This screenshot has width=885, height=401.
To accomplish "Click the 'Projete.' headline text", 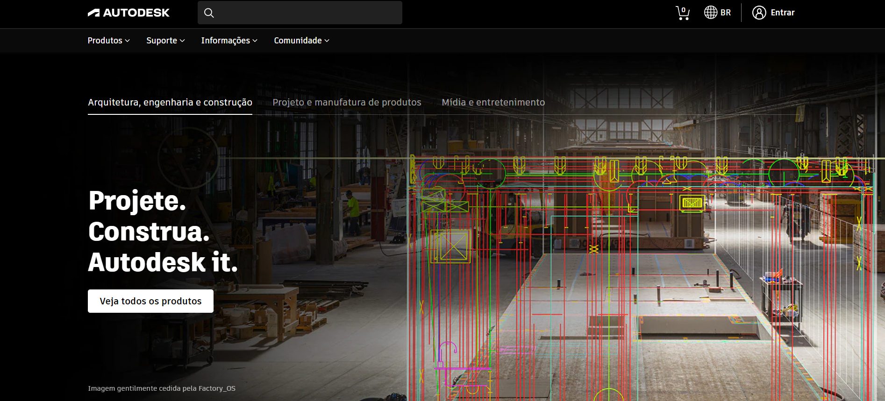I will pyautogui.click(x=137, y=201).
